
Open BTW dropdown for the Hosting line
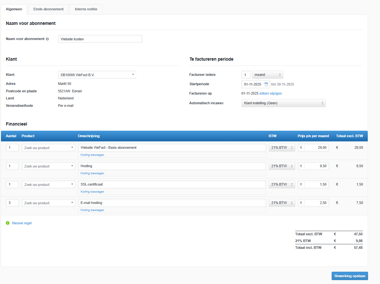[282, 166]
